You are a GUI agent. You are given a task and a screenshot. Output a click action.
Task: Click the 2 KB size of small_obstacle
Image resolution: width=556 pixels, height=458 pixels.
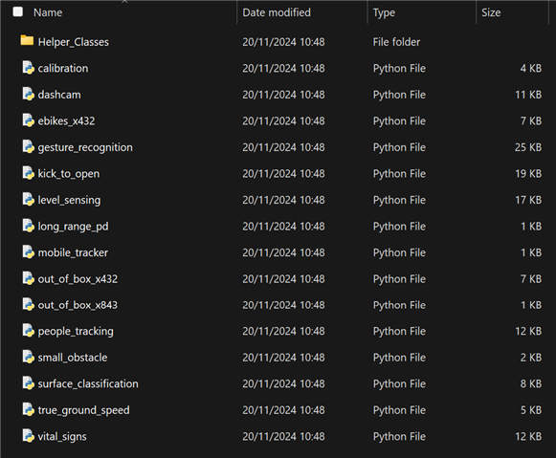click(x=531, y=358)
